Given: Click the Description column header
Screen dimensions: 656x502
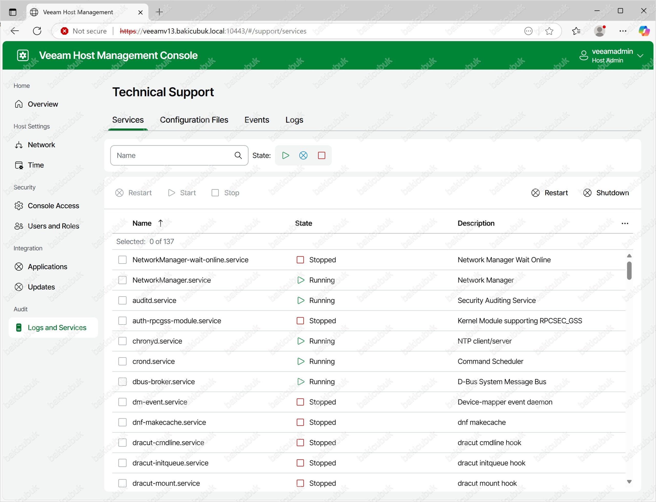Looking at the screenshot, I should click(x=476, y=223).
